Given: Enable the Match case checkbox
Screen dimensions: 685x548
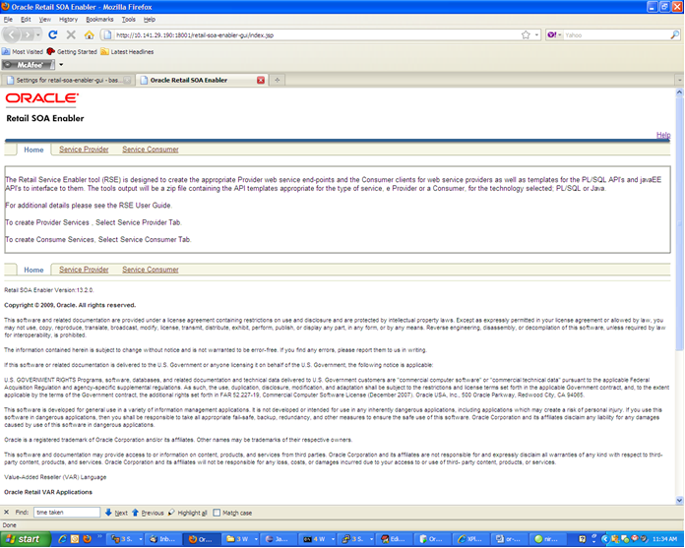Looking at the screenshot, I should [x=217, y=513].
